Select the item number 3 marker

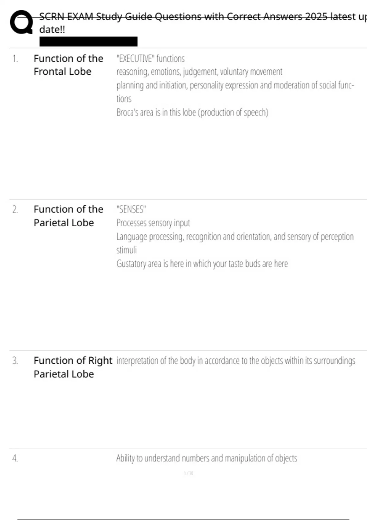coord(15,361)
